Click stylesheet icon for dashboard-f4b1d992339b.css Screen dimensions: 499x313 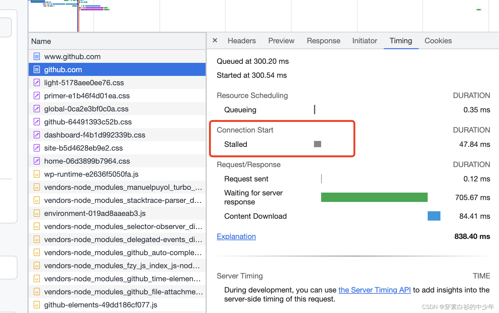pyautogui.click(x=37, y=135)
